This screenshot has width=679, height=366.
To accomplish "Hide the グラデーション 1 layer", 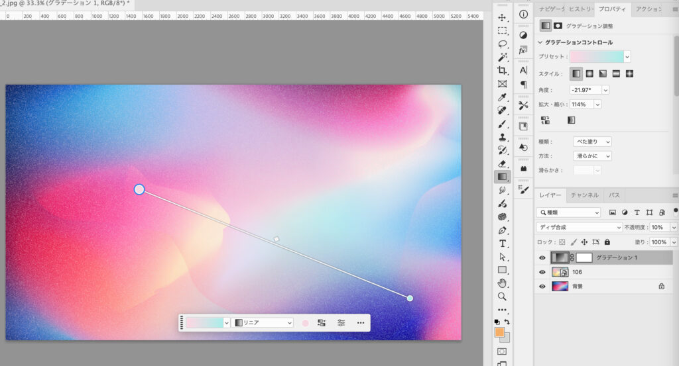I will pos(542,257).
